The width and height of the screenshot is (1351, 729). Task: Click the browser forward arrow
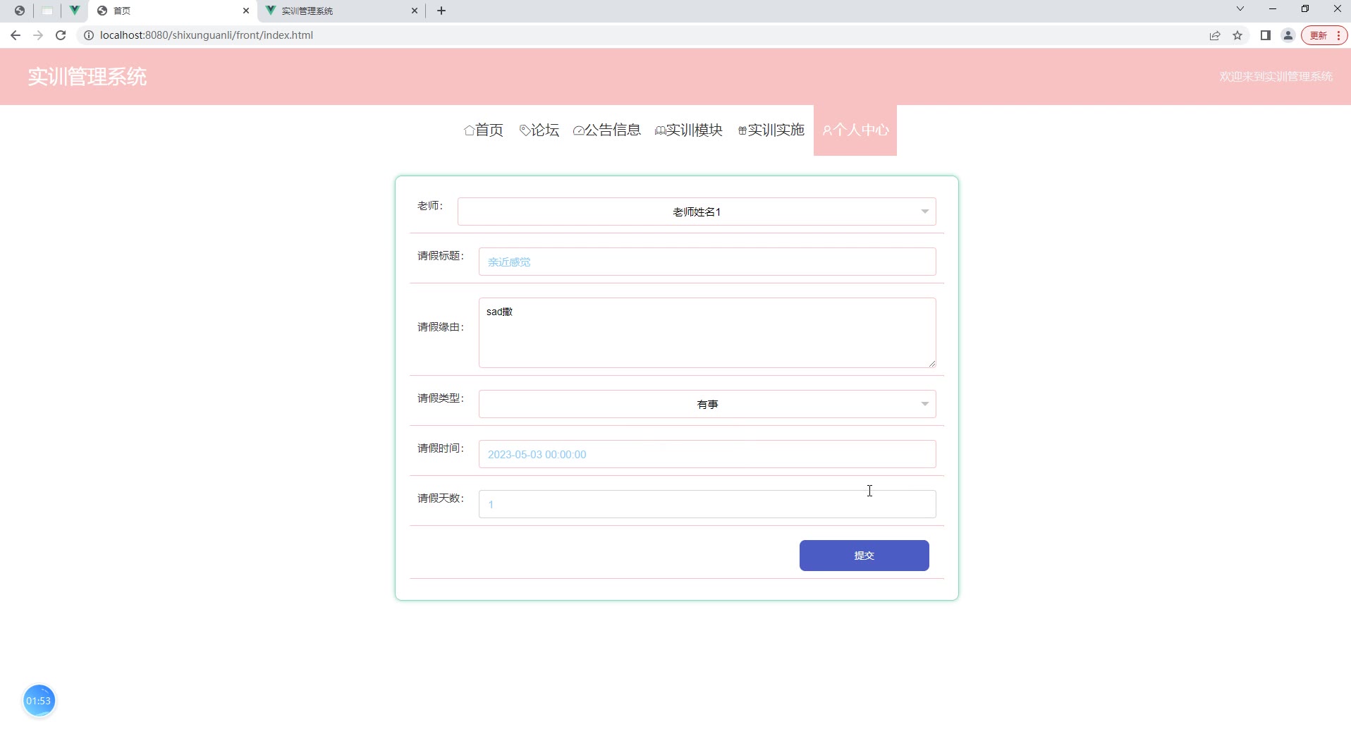point(38,35)
